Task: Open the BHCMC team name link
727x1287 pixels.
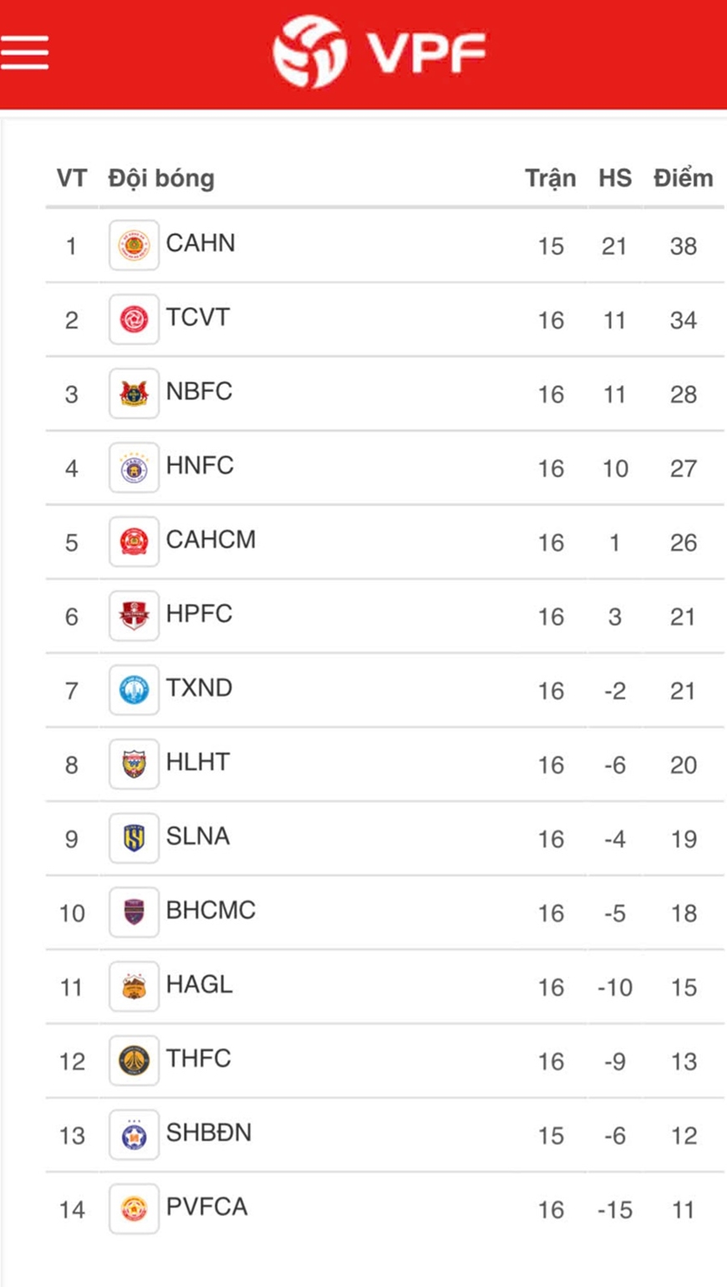Action: click(211, 911)
